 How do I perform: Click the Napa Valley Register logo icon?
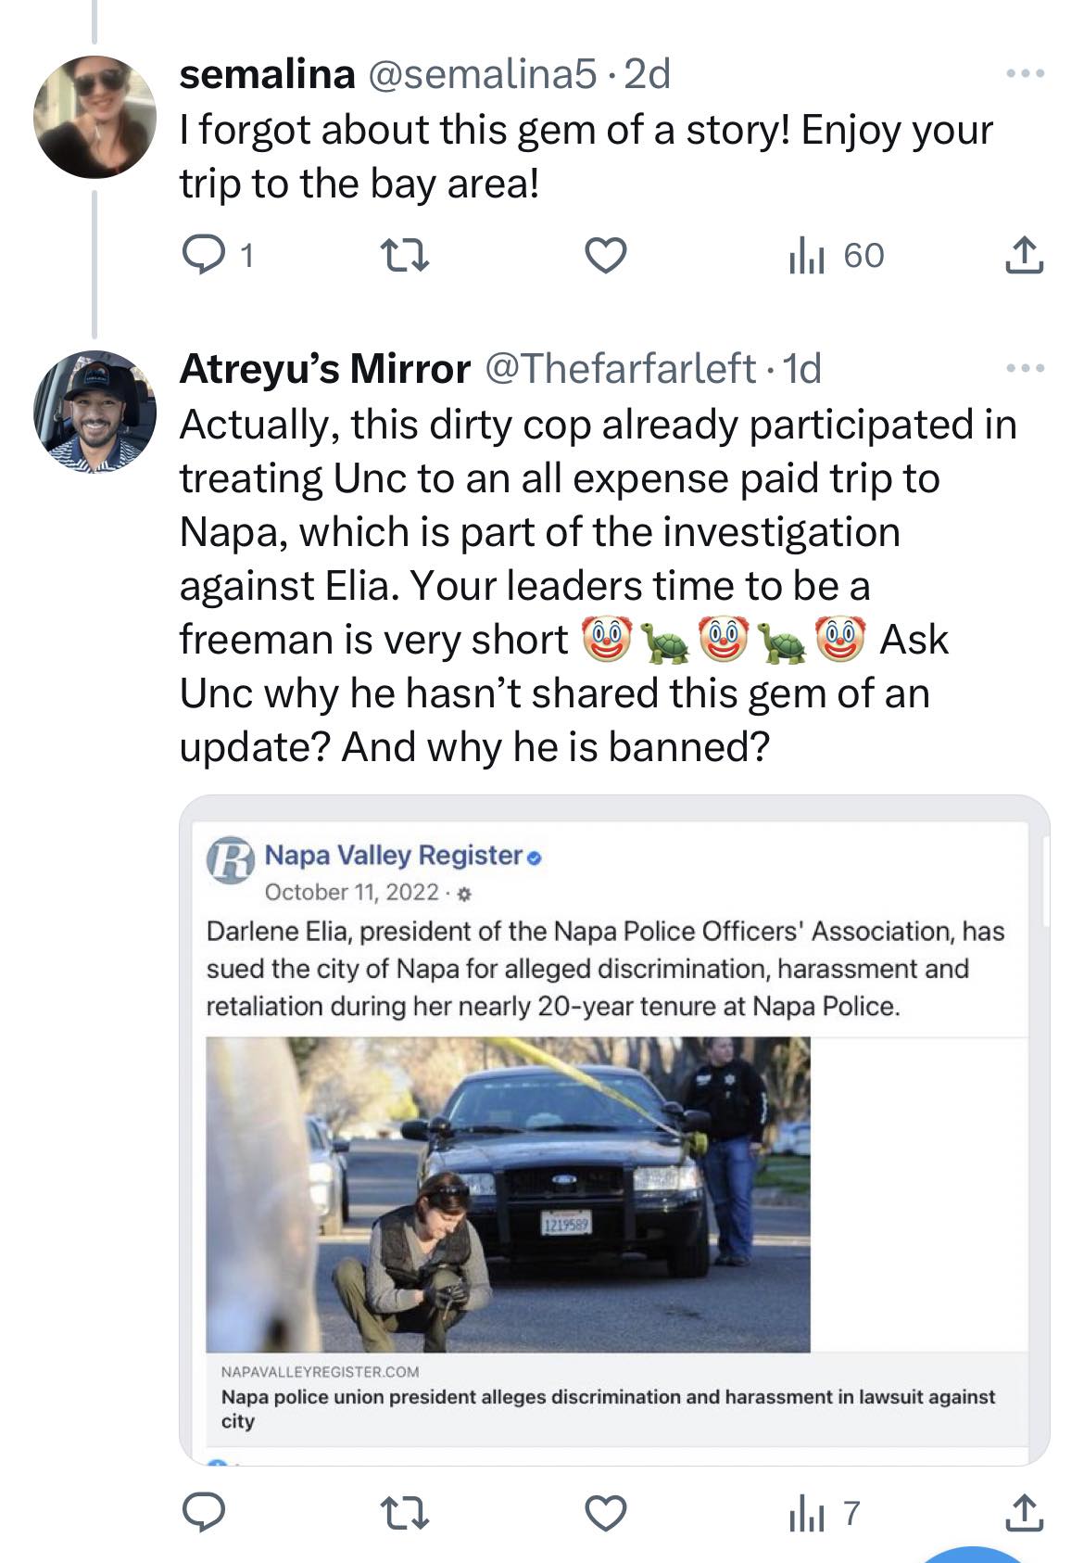[x=230, y=859]
